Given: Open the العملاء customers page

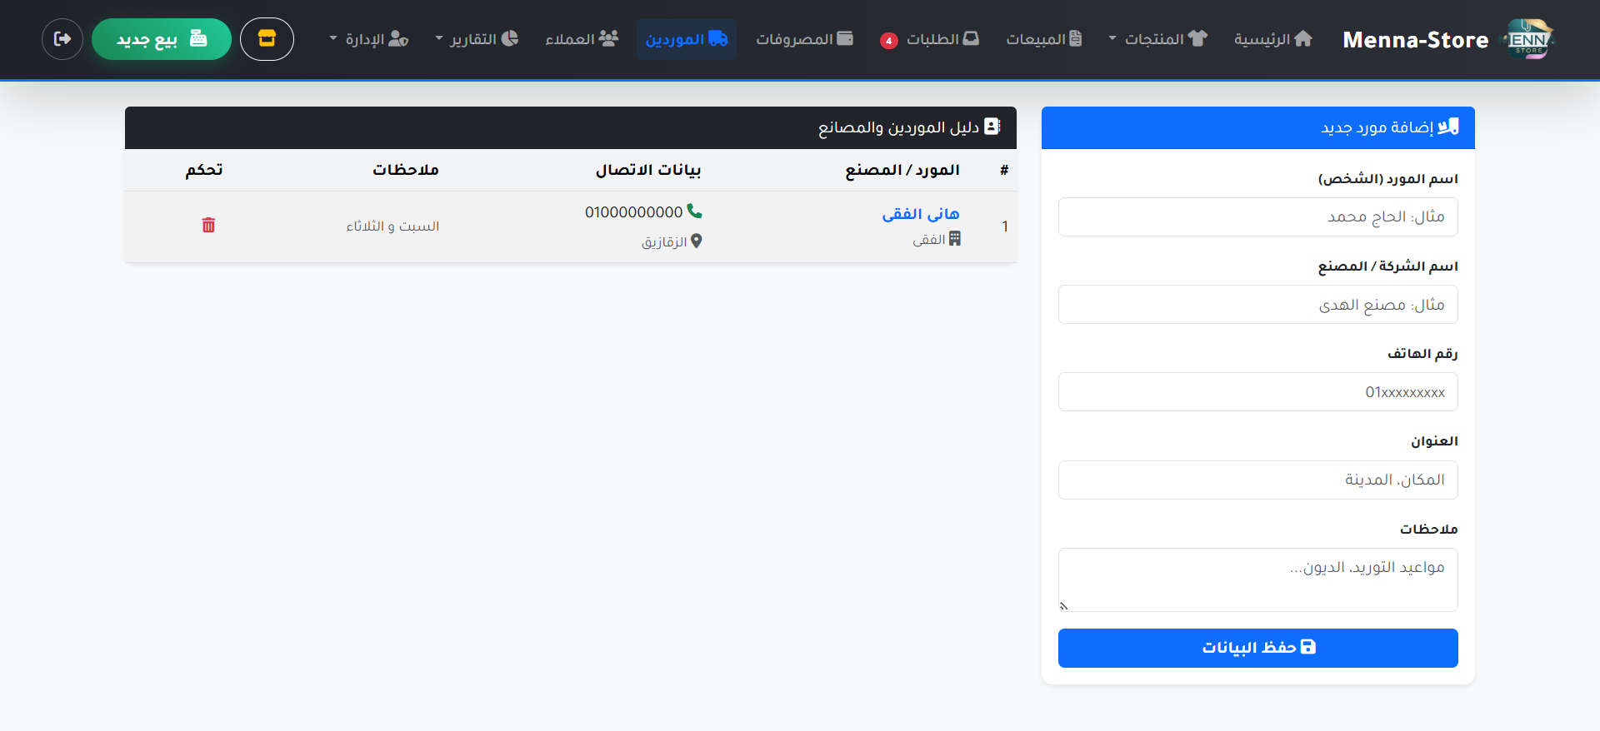Looking at the screenshot, I should 582,39.
